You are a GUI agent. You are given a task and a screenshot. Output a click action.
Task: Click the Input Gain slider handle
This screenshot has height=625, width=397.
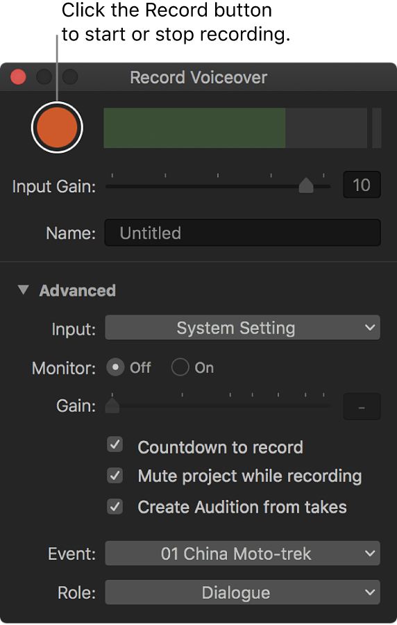(306, 185)
